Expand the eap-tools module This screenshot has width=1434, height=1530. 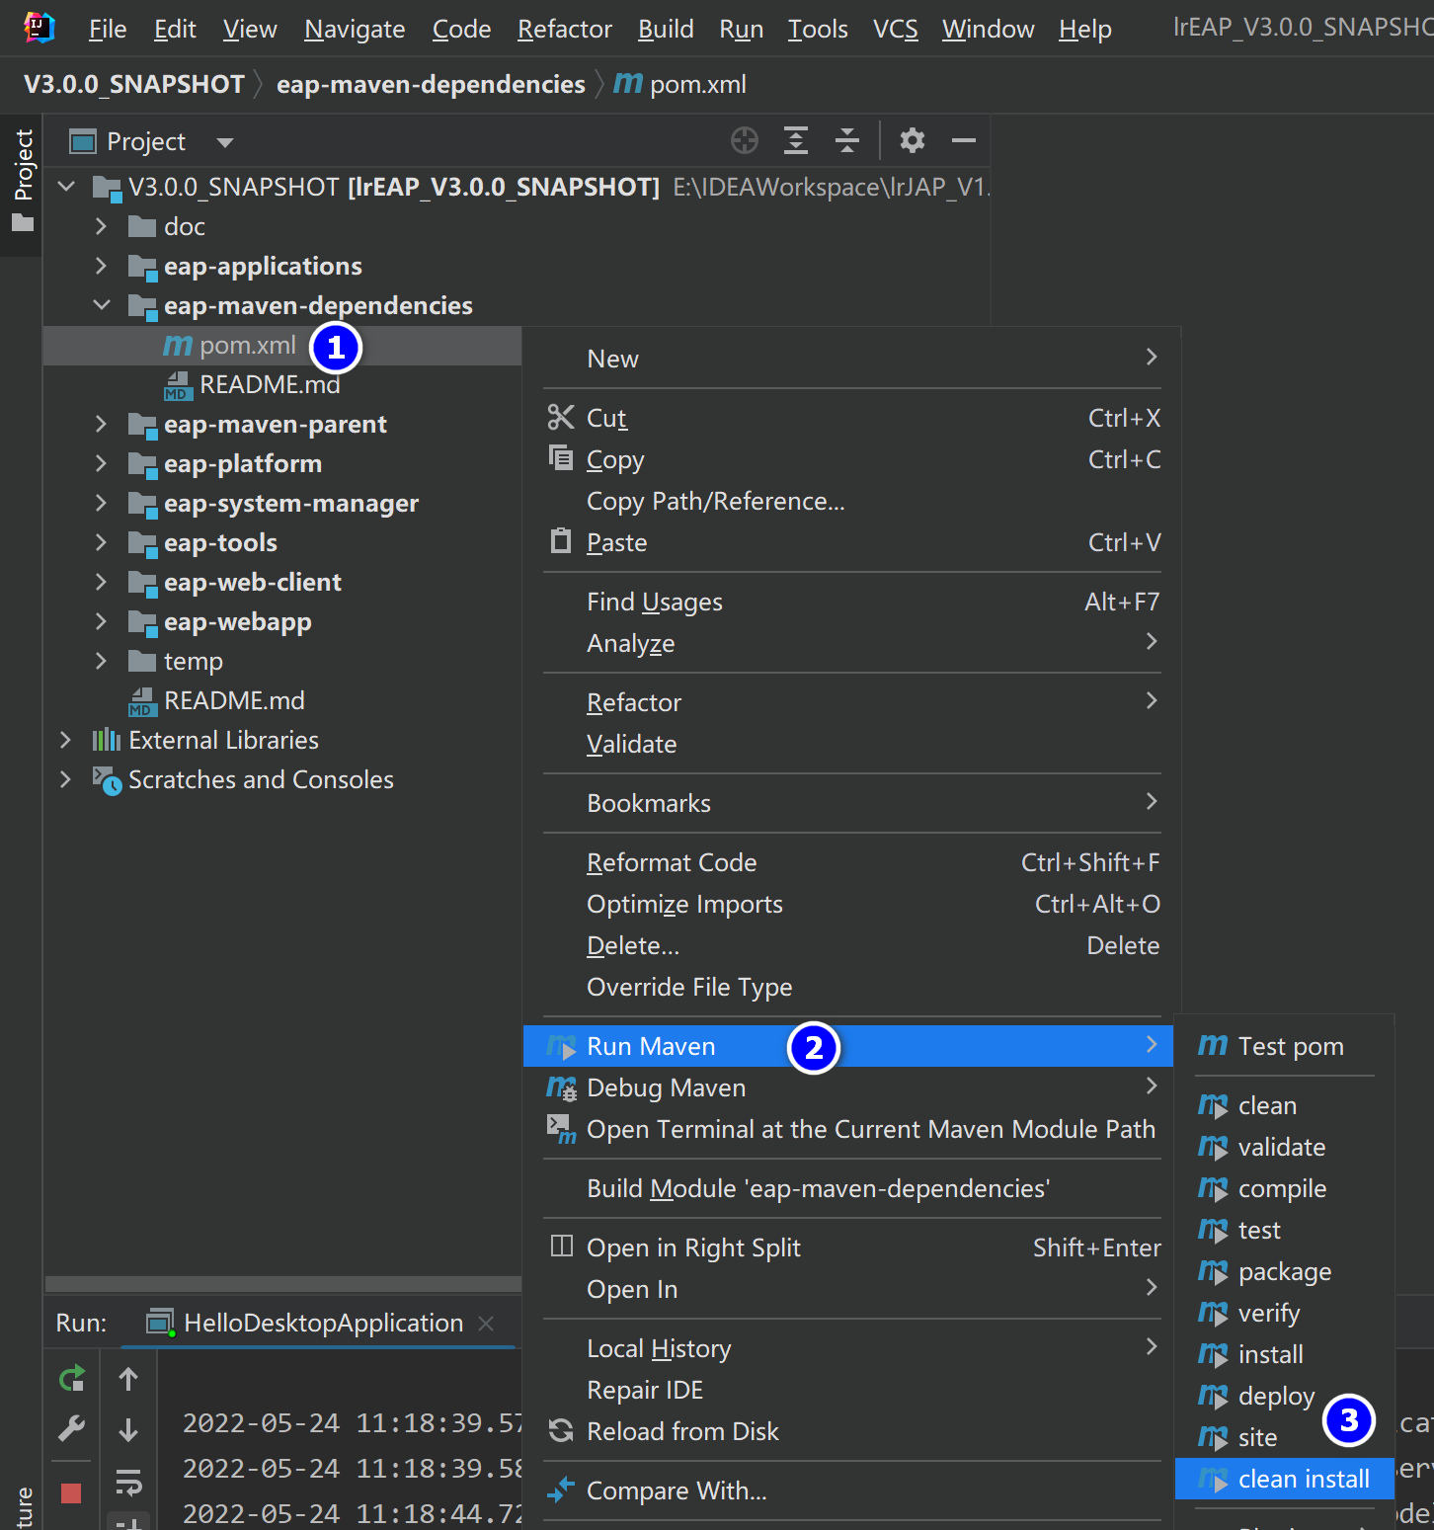pyautogui.click(x=101, y=542)
